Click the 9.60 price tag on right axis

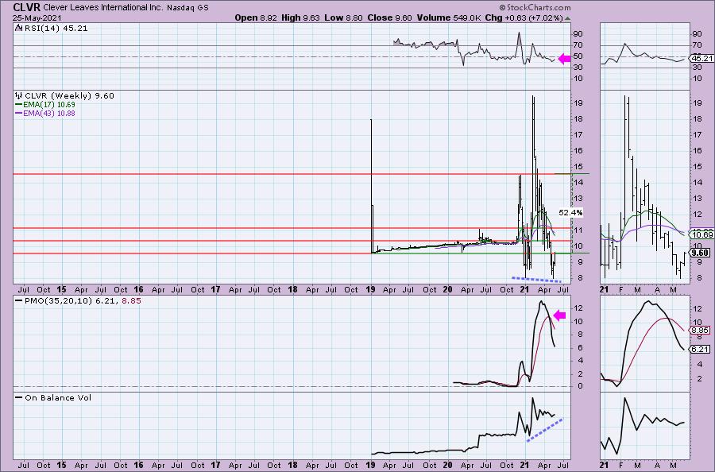tap(700, 253)
